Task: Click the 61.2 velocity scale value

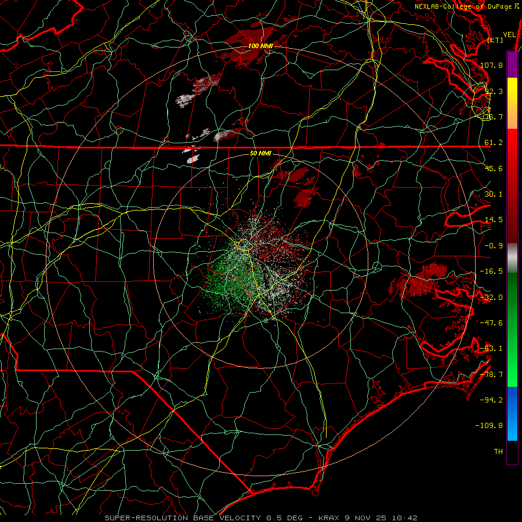Action: (x=494, y=143)
